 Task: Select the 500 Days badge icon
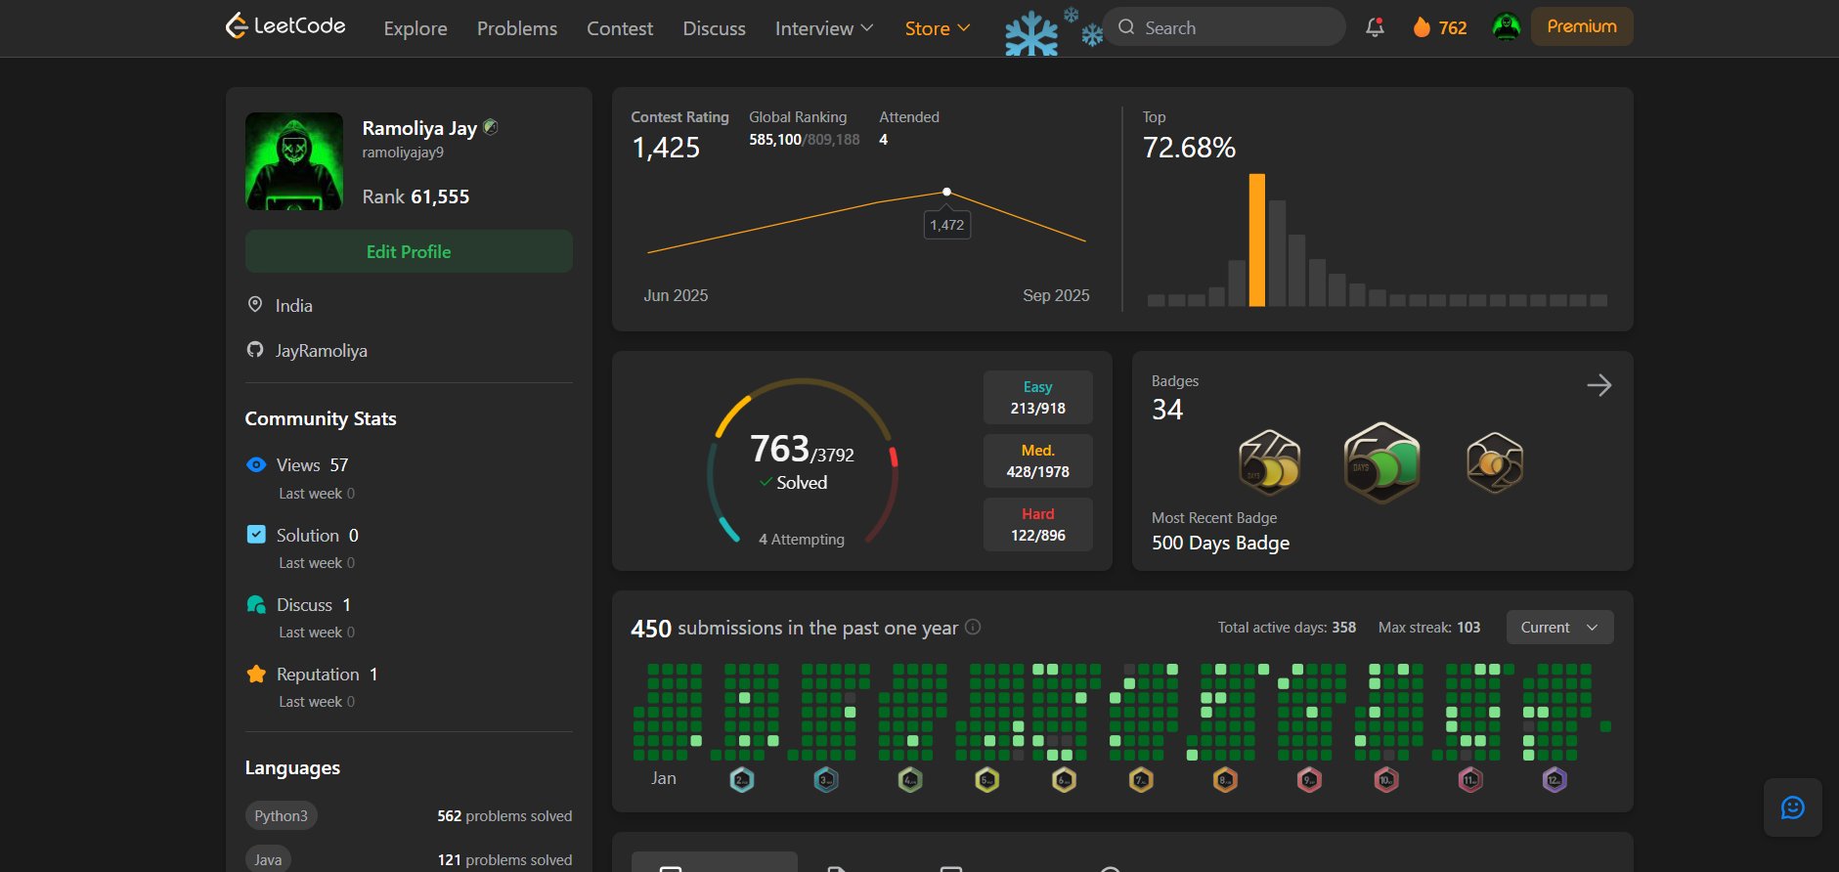1381,462
